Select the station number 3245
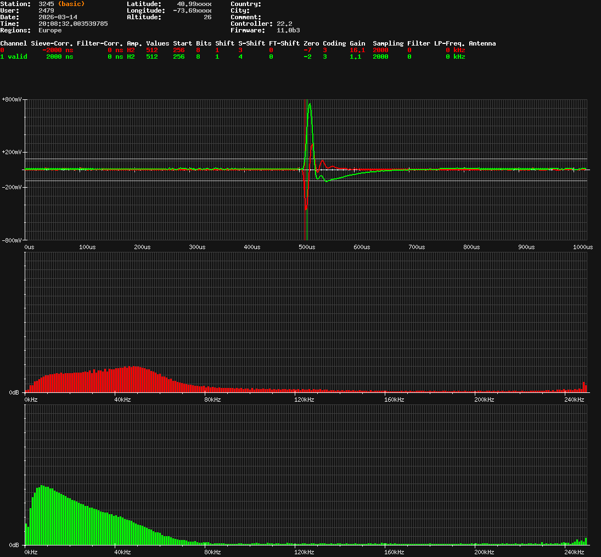601x557 pixels. [46, 4]
